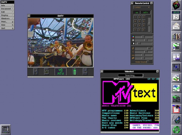182x135 pixels.
Task: Enable the Mute Sound checkbox
Action: (148, 62)
